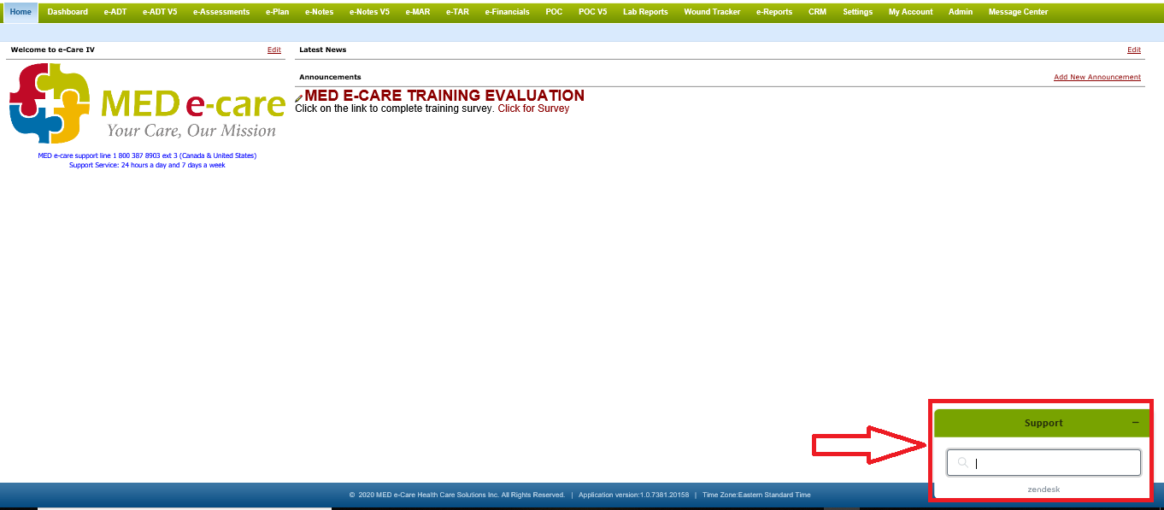This screenshot has height=510, width=1164.
Task: Open My Account from the navigation bar
Action: pyautogui.click(x=910, y=12)
